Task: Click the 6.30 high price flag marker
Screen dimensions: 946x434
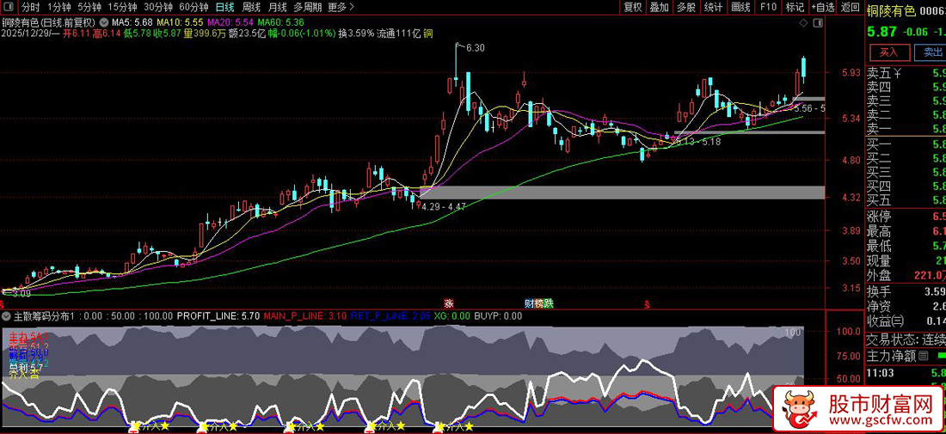Action: tap(474, 47)
